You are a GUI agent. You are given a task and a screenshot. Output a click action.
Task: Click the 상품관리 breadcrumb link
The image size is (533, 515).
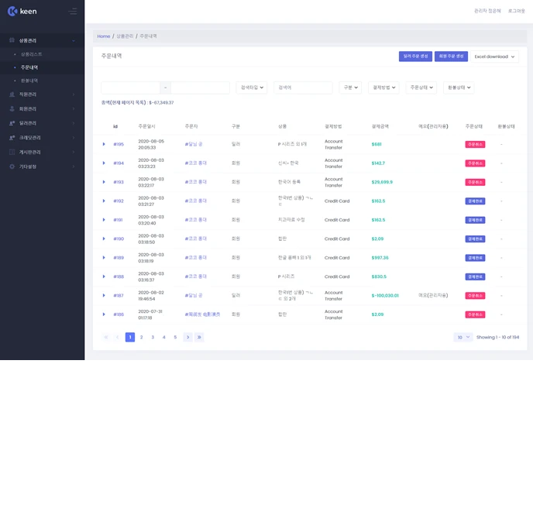(125, 36)
